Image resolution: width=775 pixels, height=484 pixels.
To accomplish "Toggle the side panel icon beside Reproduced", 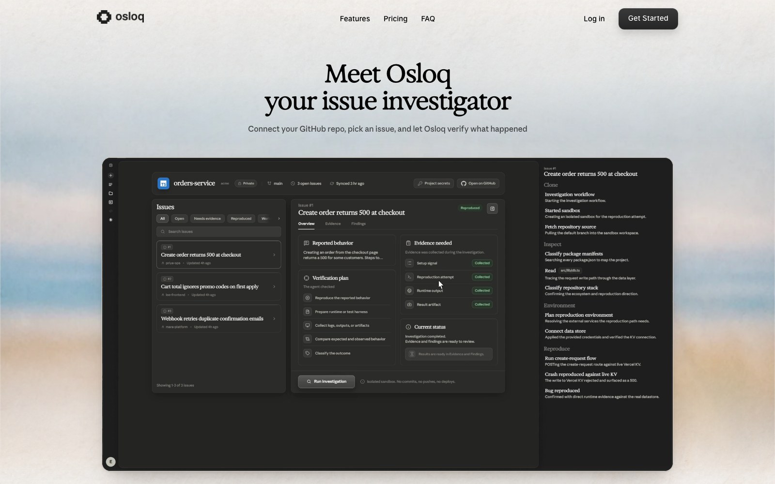I will [492, 209].
